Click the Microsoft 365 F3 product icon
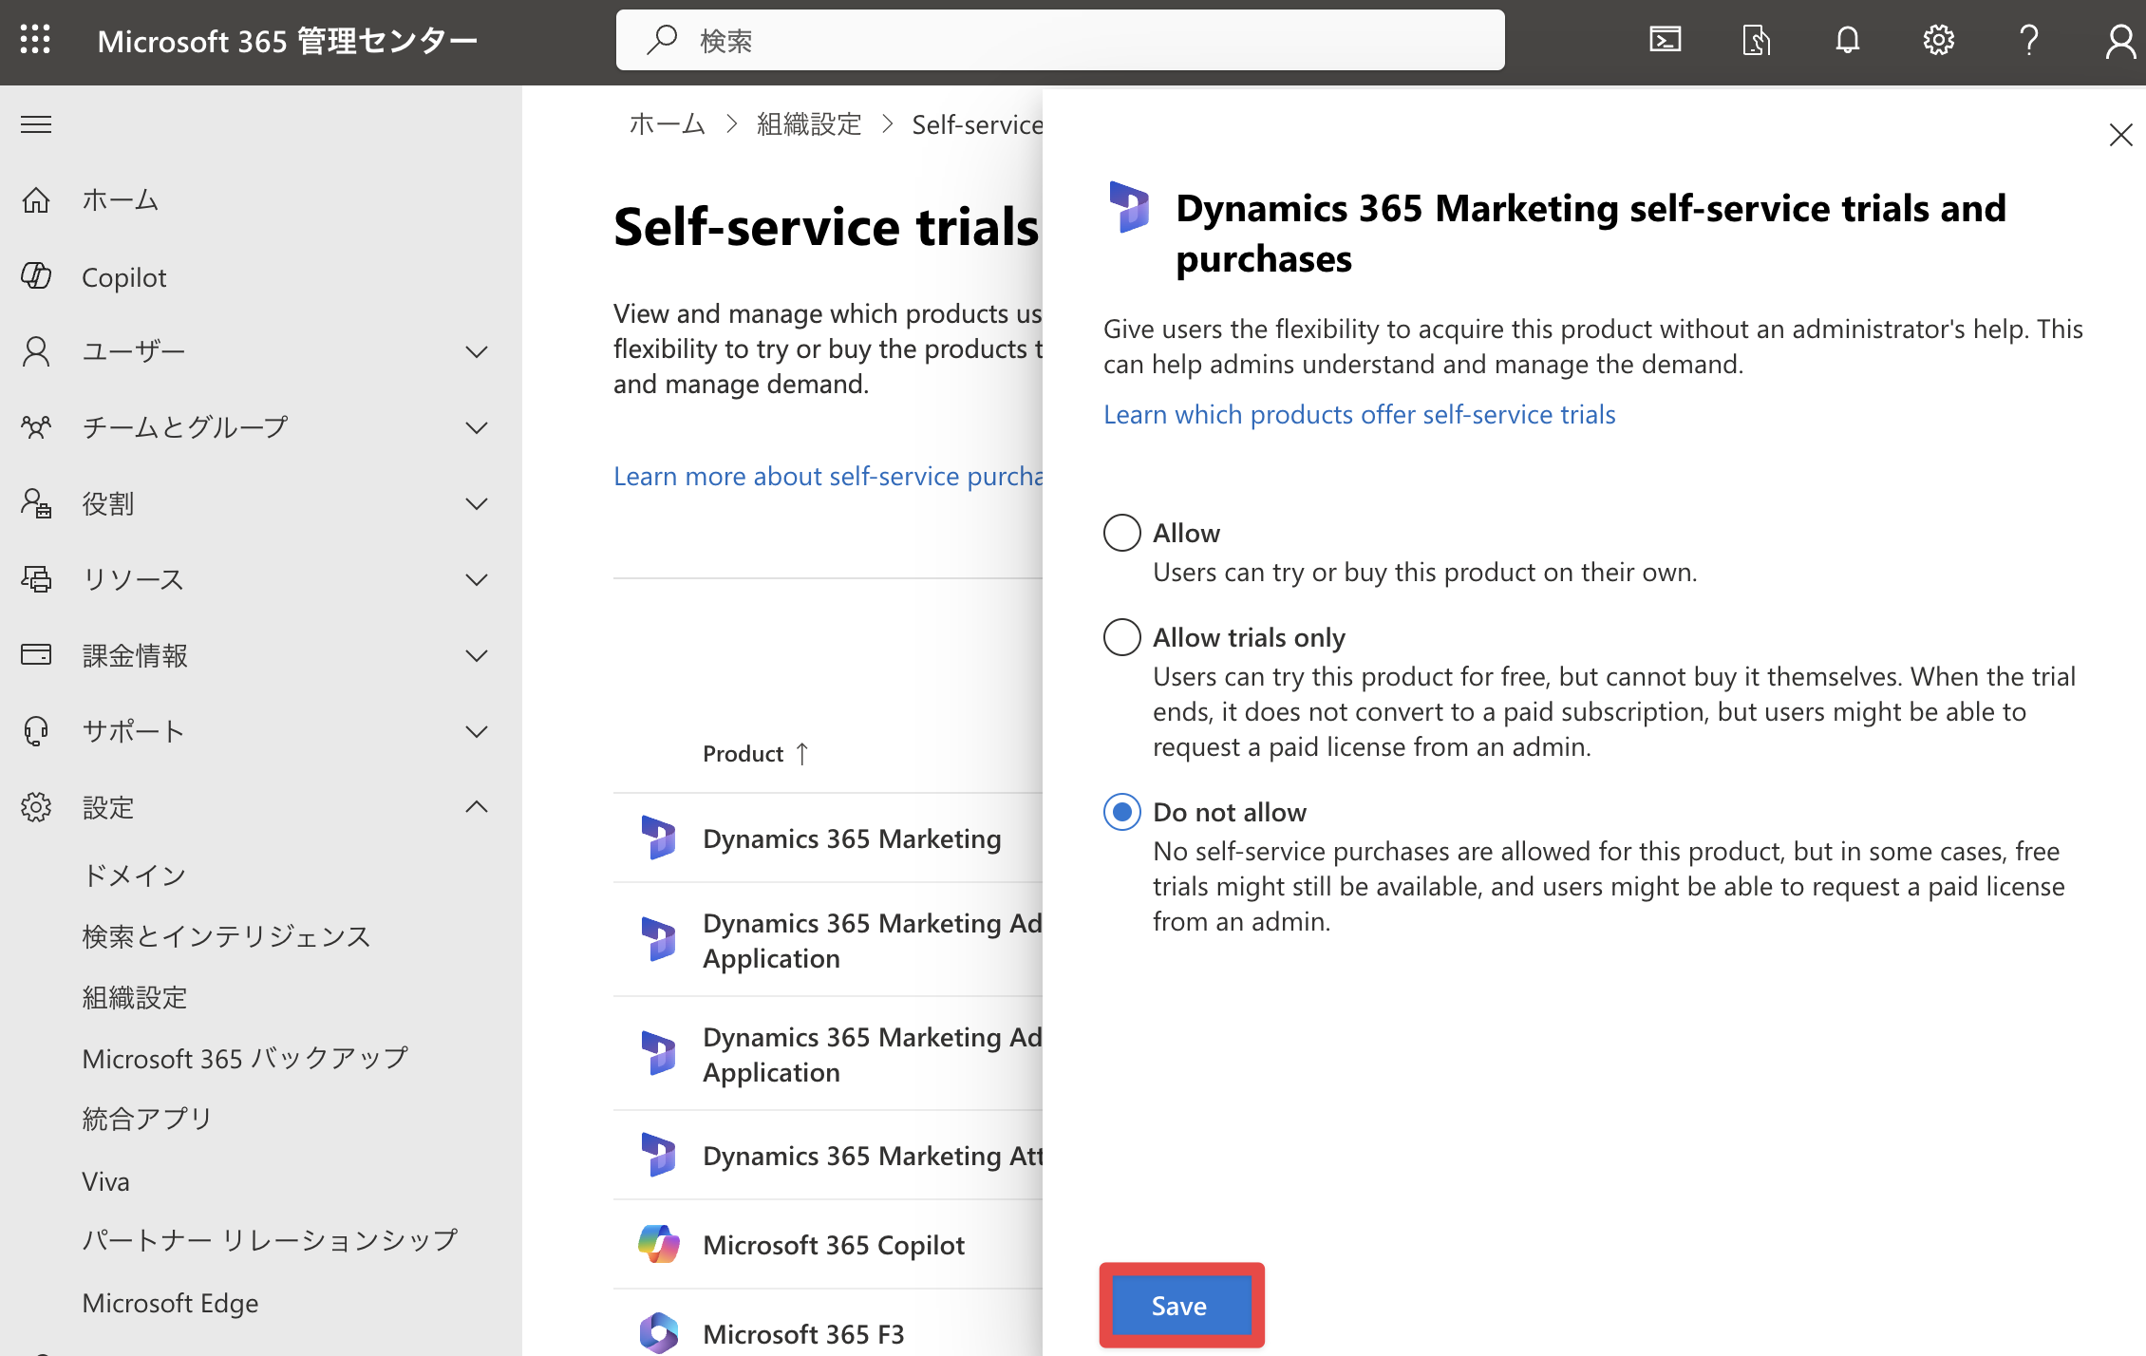 tap(658, 1333)
